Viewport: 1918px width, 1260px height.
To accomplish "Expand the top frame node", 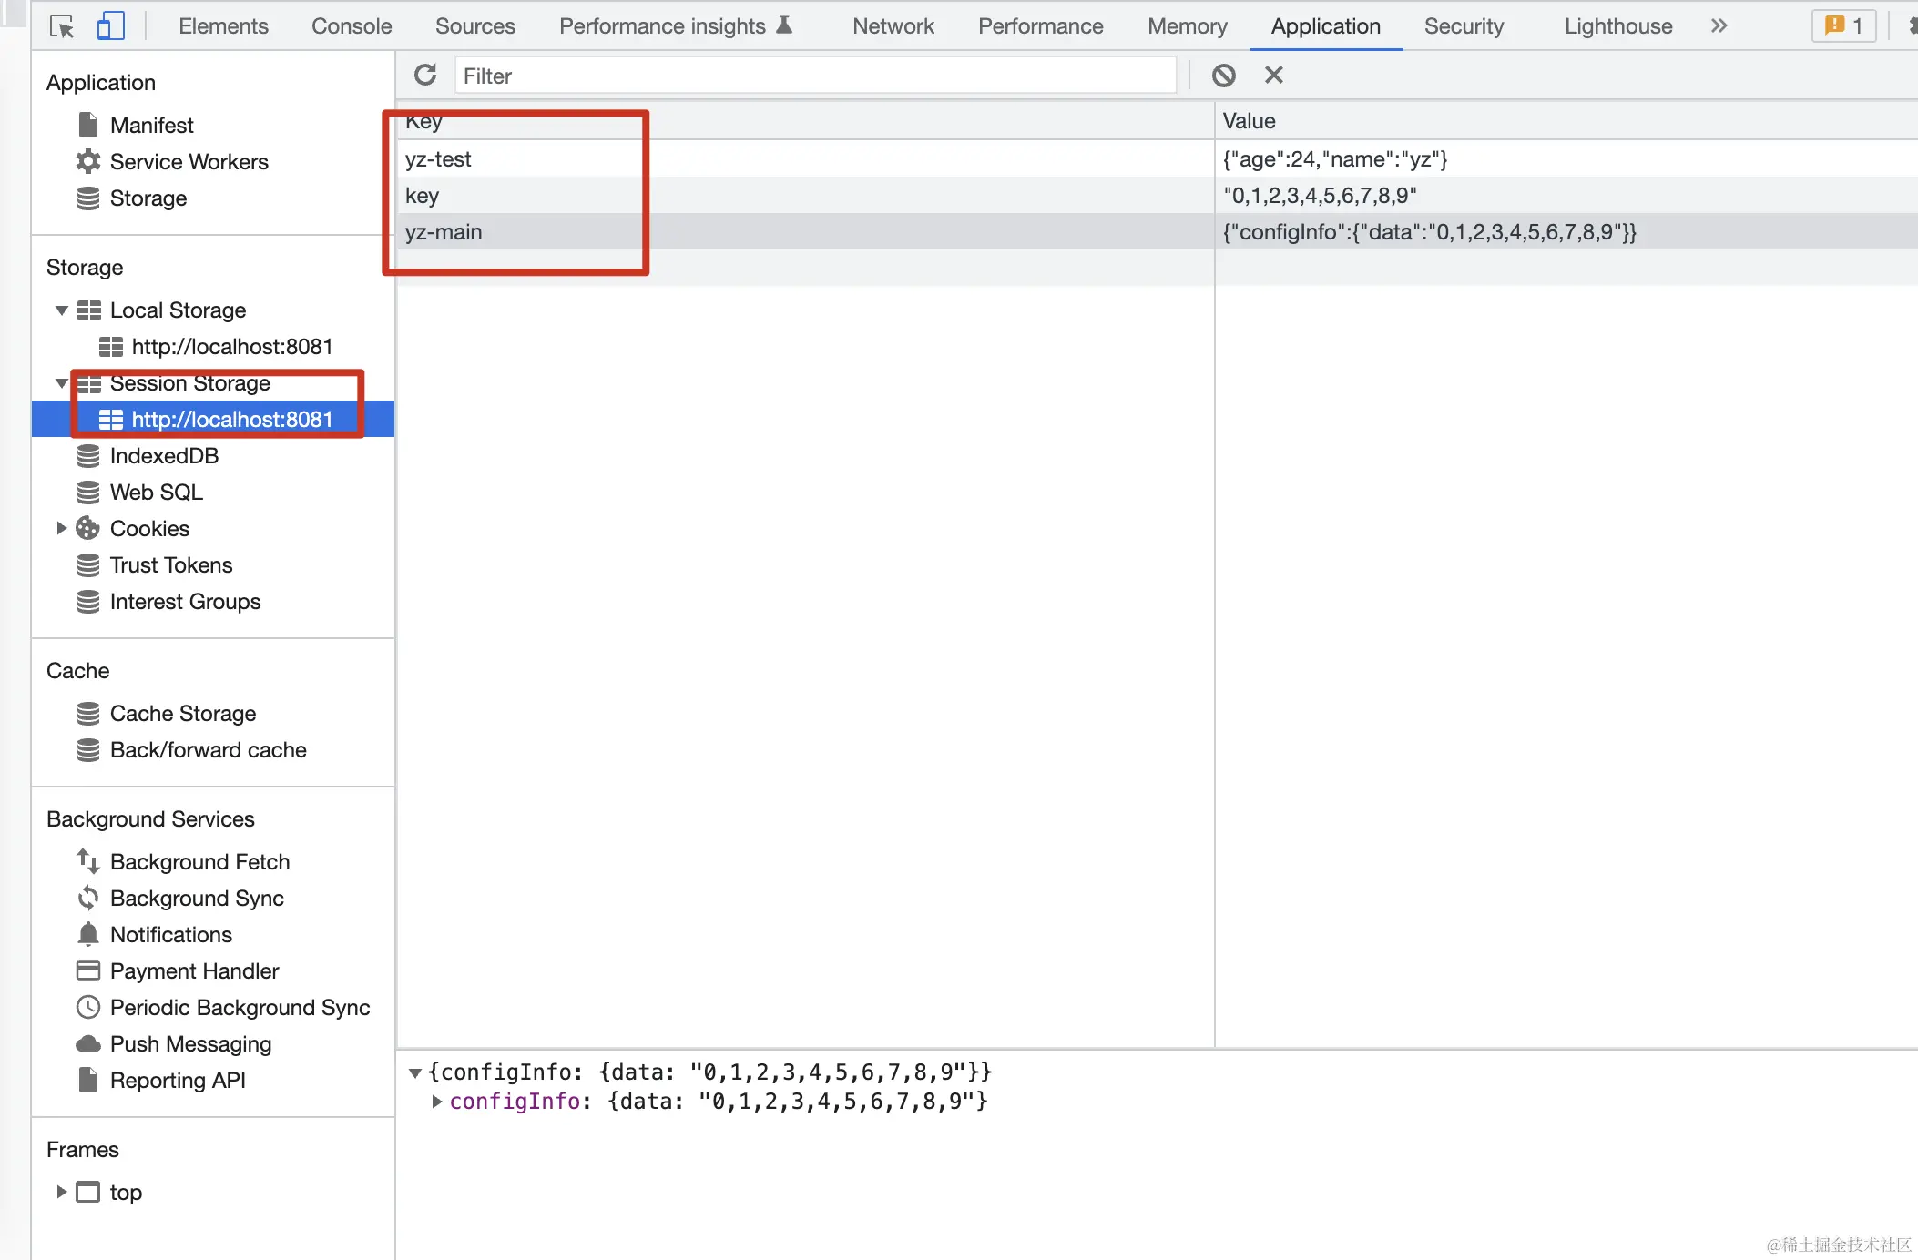I will [62, 1192].
